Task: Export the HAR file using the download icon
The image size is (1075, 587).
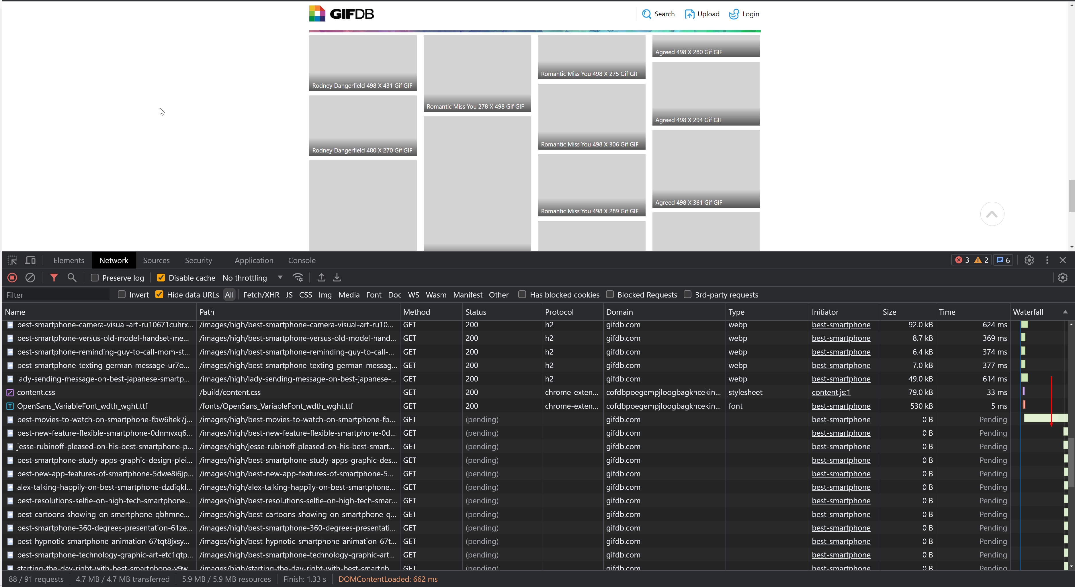Action: pyautogui.click(x=337, y=277)
